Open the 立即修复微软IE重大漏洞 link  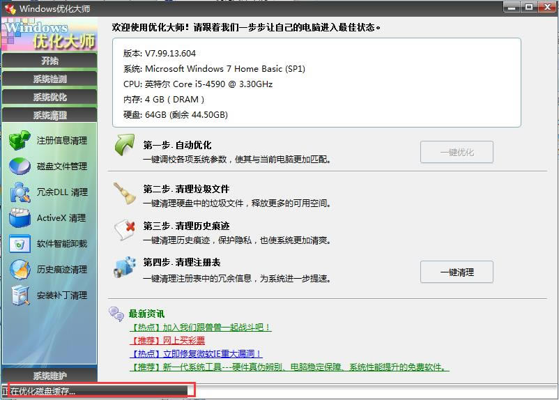196,353
